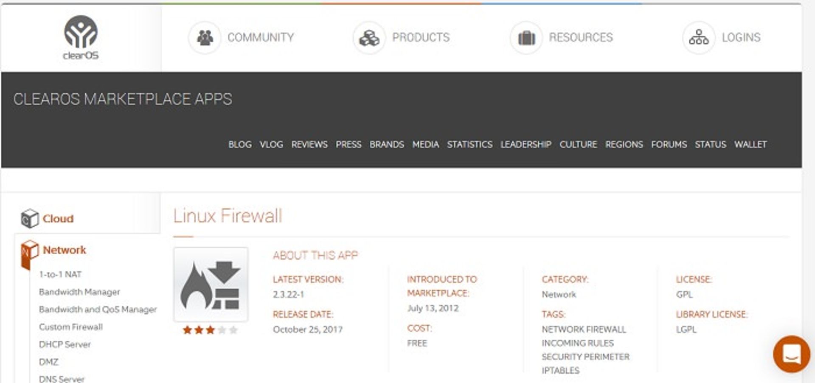Collapse the Network category
This screenshot has width=815, height=383.
65,250
